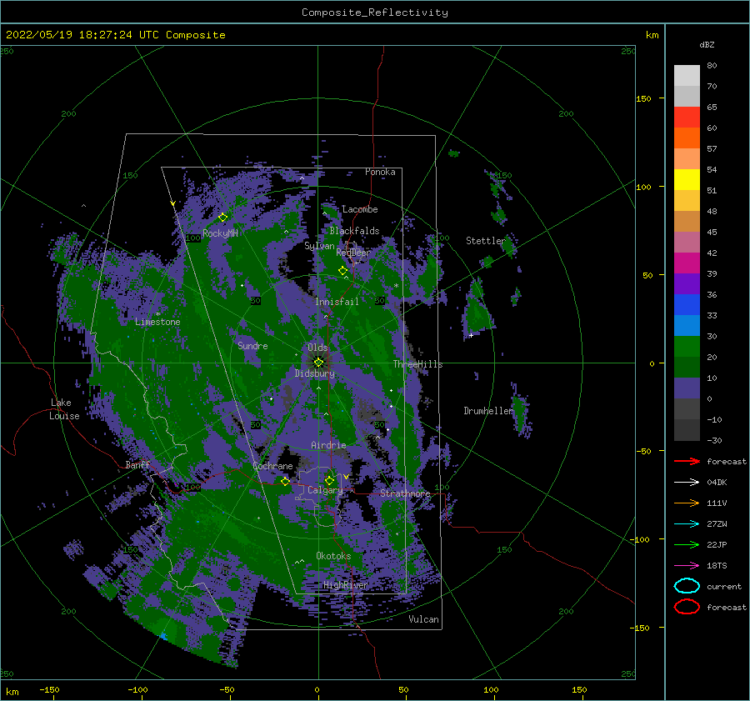The image size is (750, 701).
Task: Click the cyan 27ZW arrow icon
Action: click(687, 523)
